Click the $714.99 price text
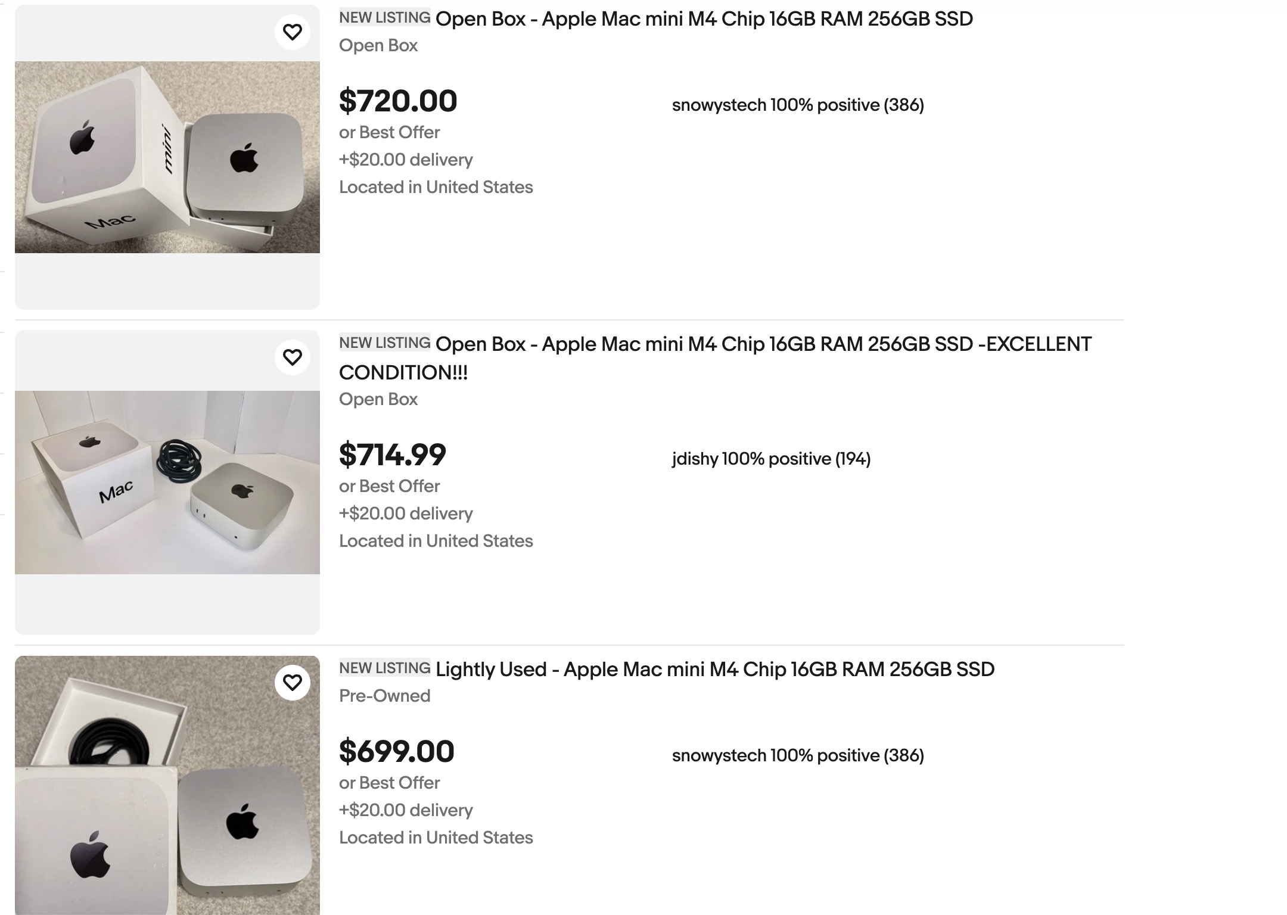 (392, 456)
